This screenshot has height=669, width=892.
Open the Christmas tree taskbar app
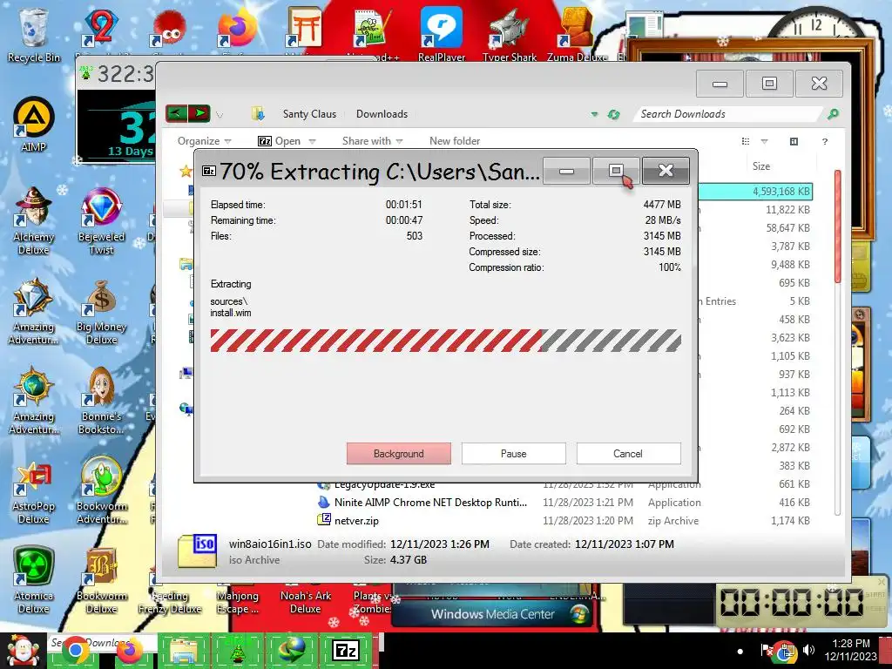point(238,650)
